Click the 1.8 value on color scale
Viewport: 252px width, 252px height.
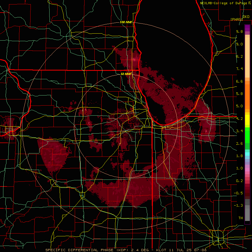239,156
